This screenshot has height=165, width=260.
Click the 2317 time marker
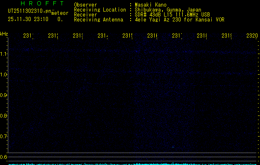pos(177,36)
